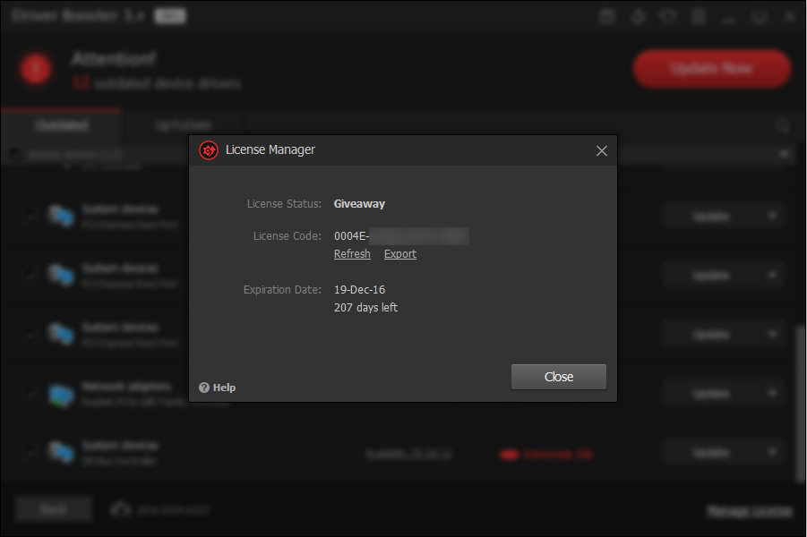
Task: Click the 19-Dec-16 expiration date
Action: (x=359, y=290)
